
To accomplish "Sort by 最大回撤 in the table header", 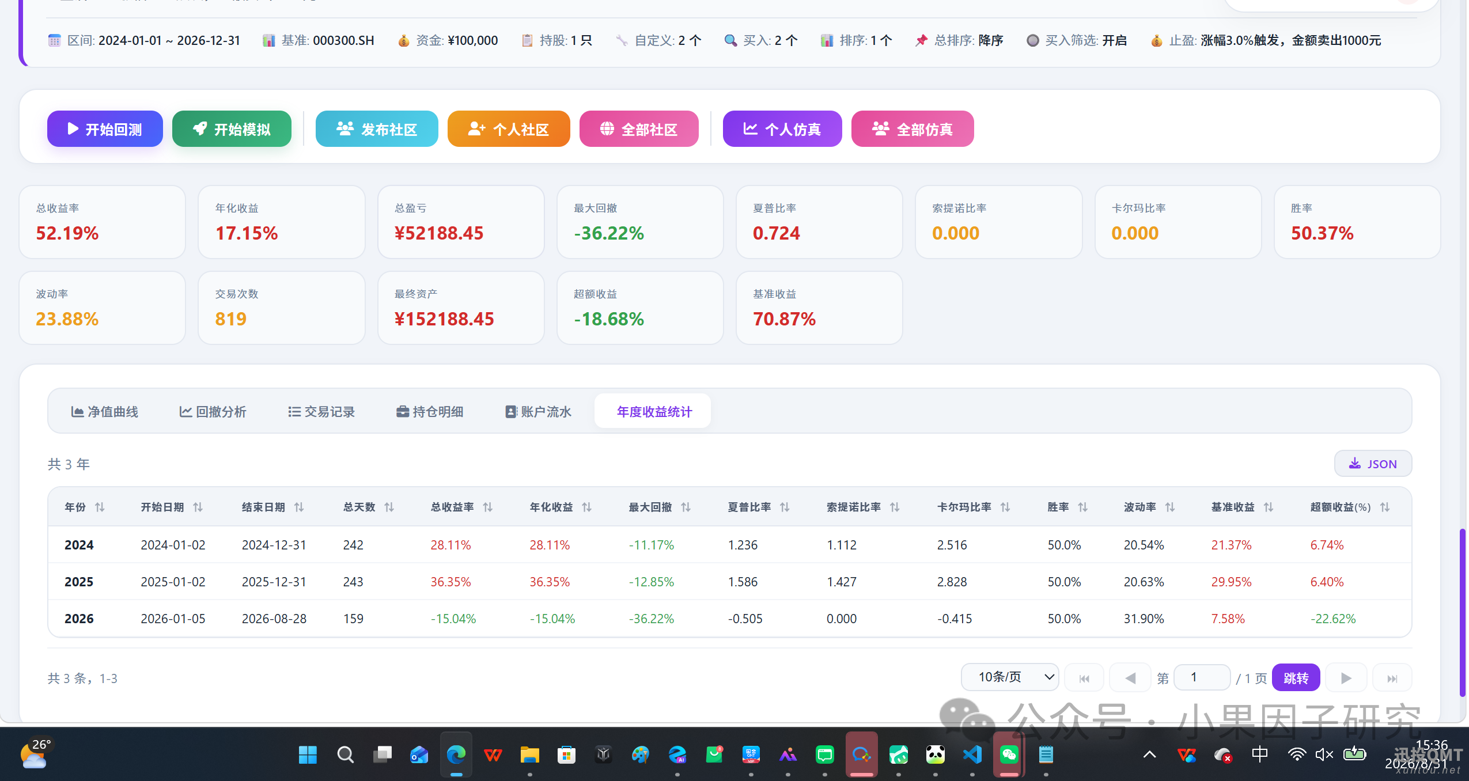I will tap(686, 507).
